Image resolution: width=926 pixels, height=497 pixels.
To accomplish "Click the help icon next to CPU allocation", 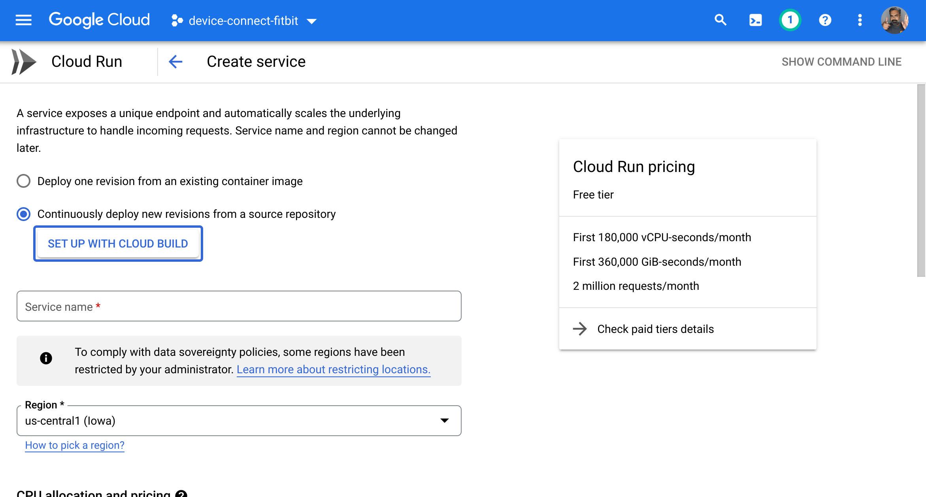I will 181,493.
